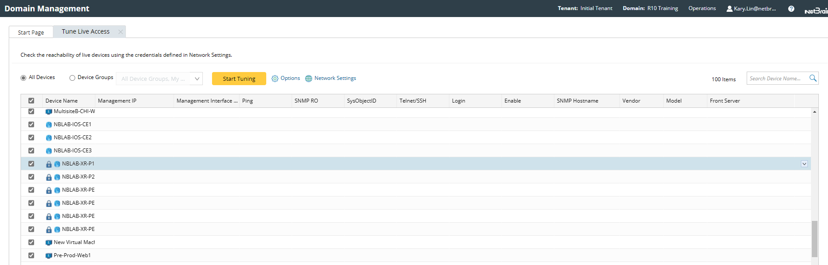The height and width of the screenshot is (265, 828).
Task: Click the user account icon
Action: pos(729,9)
